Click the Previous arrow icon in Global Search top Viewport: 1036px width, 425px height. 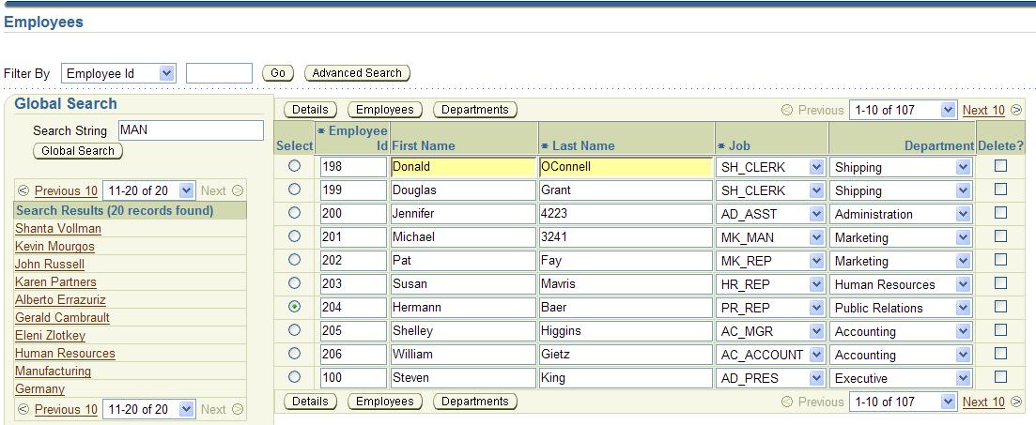pos(23,190)
